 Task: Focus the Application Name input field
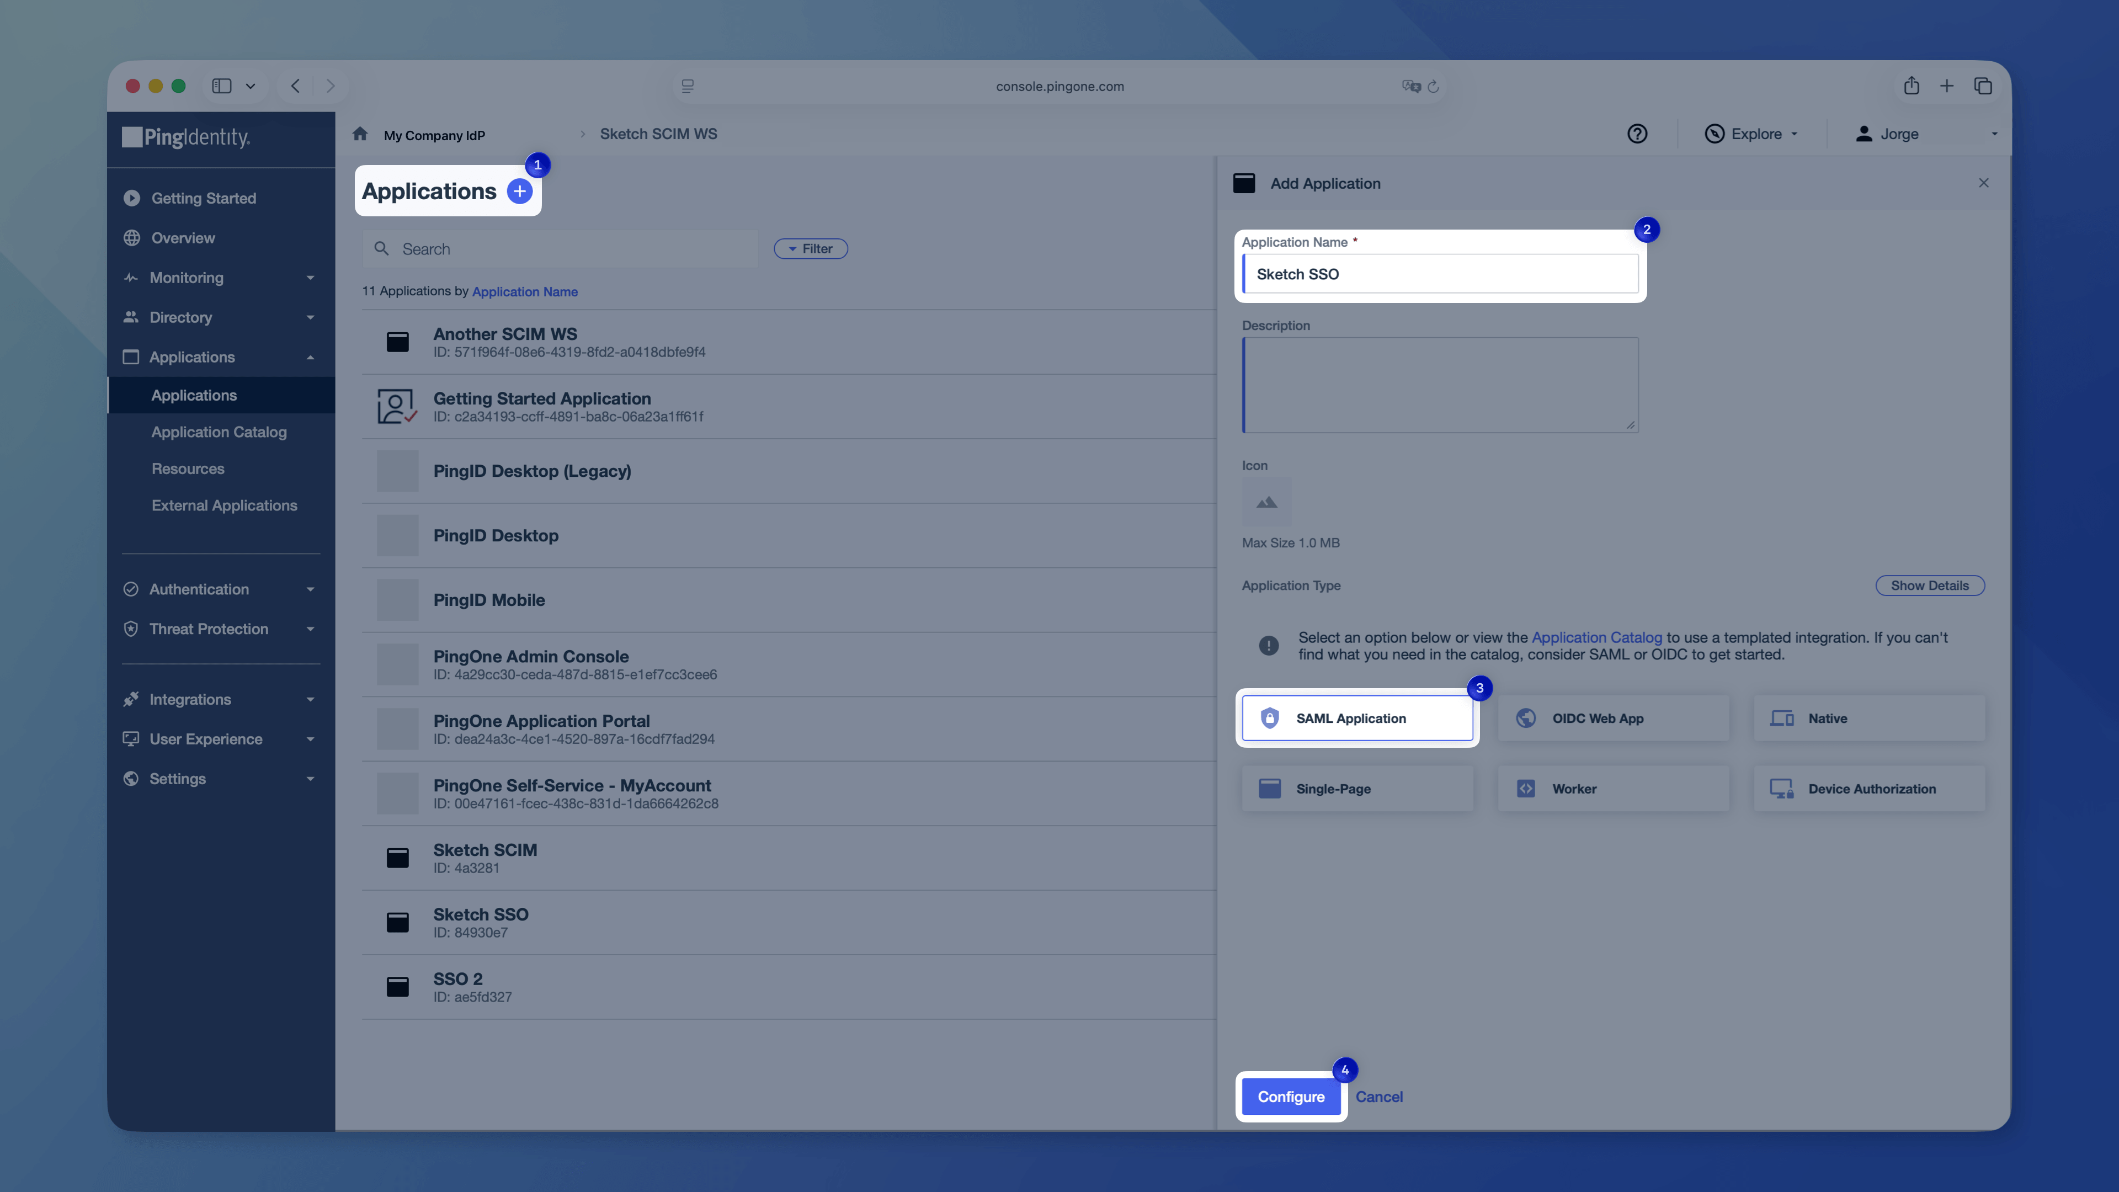(x=1440, y=274)
